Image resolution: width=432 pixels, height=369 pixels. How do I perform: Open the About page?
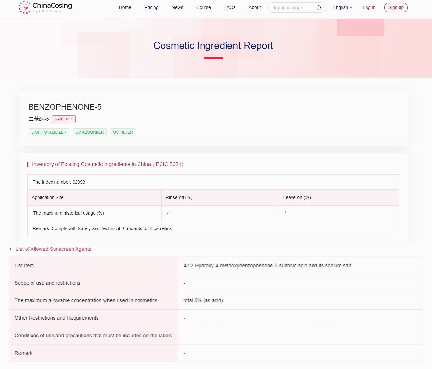(255, 7)
